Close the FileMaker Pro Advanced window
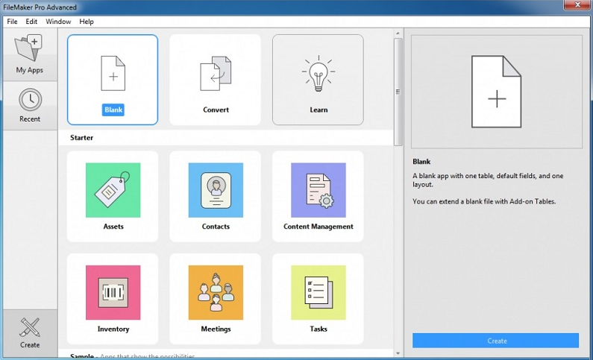The image size is (593, 360). [x=577, y=5]
